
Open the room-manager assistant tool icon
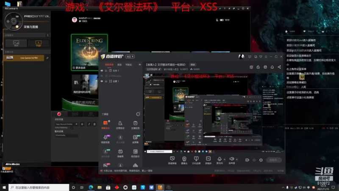click(x=120, y=123)
